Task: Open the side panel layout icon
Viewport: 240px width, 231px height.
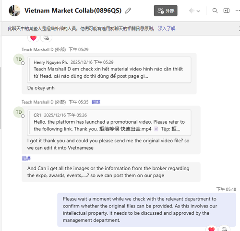Action: (x=227, y=11)
